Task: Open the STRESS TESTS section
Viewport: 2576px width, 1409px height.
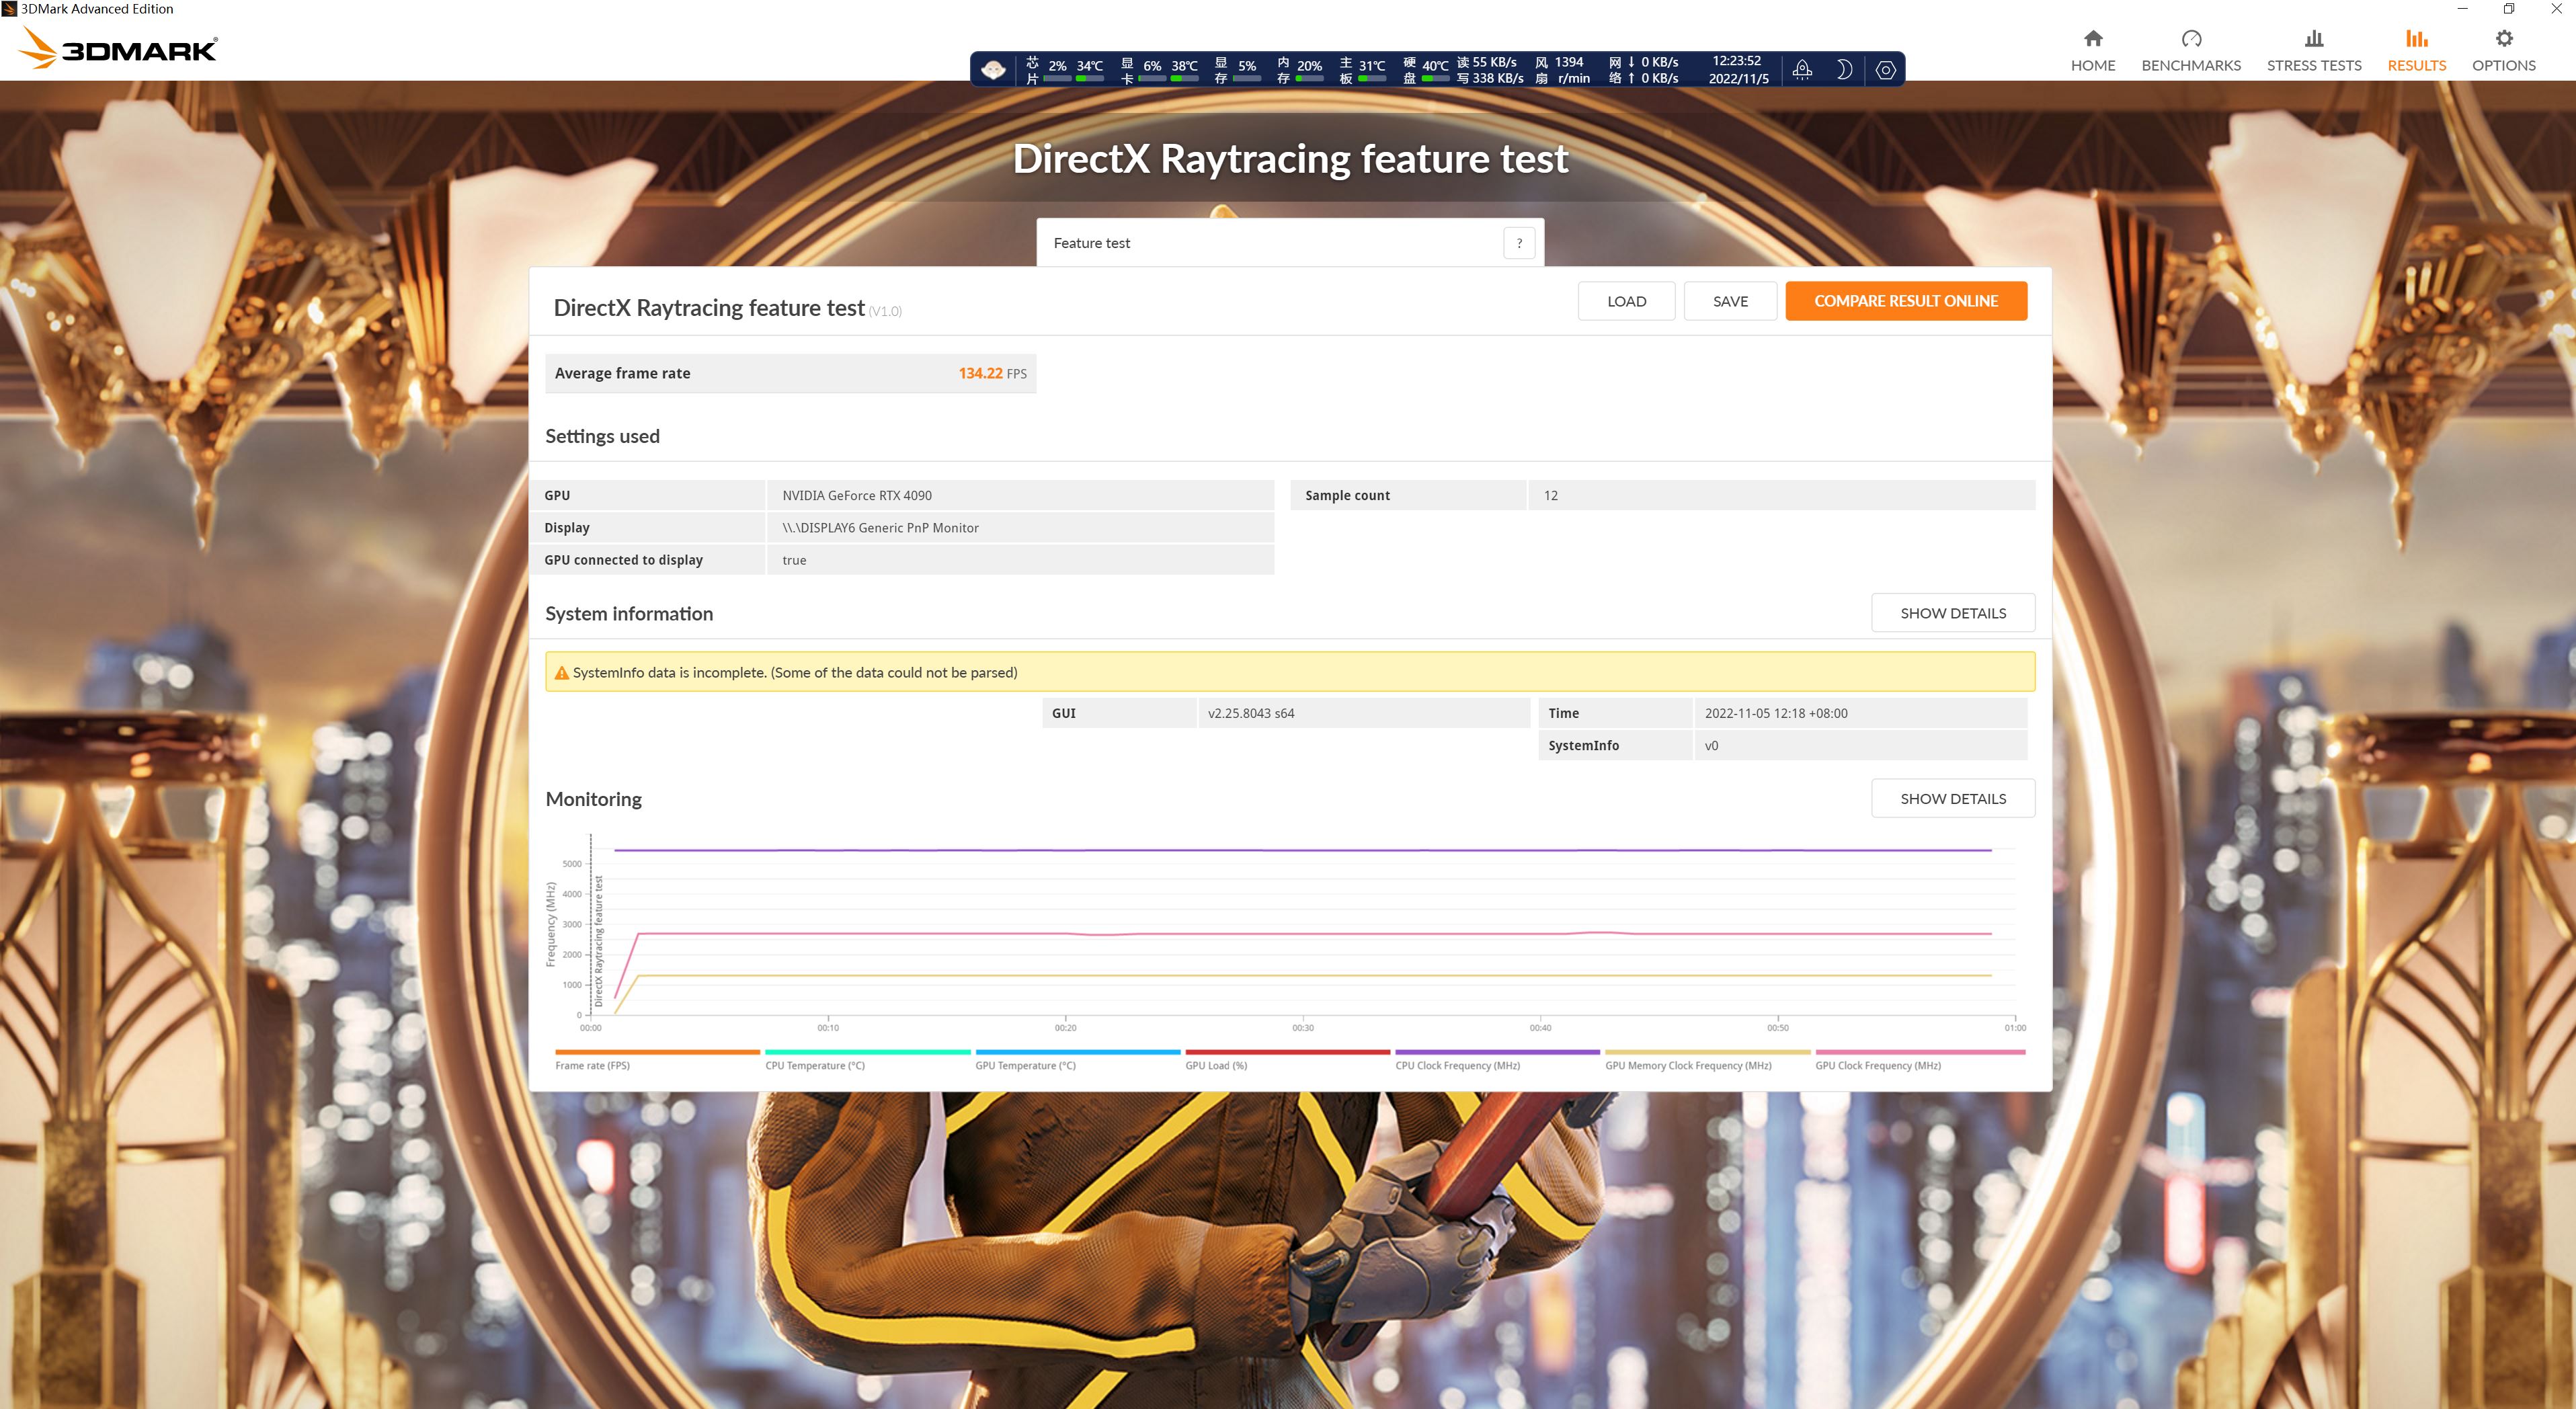Action: [2313, 50]
